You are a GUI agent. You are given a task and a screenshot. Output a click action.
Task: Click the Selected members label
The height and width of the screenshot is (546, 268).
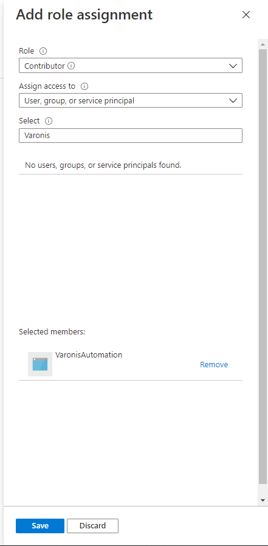pos(52,331)
